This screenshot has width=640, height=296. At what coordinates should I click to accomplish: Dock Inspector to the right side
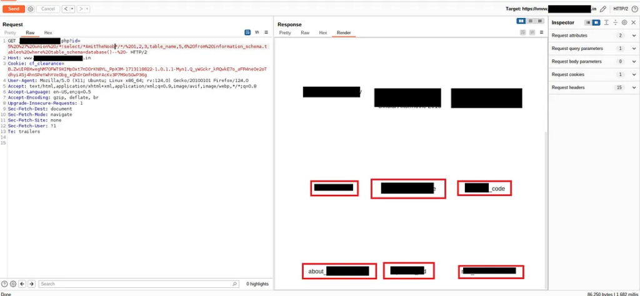[x=596, y=22]
